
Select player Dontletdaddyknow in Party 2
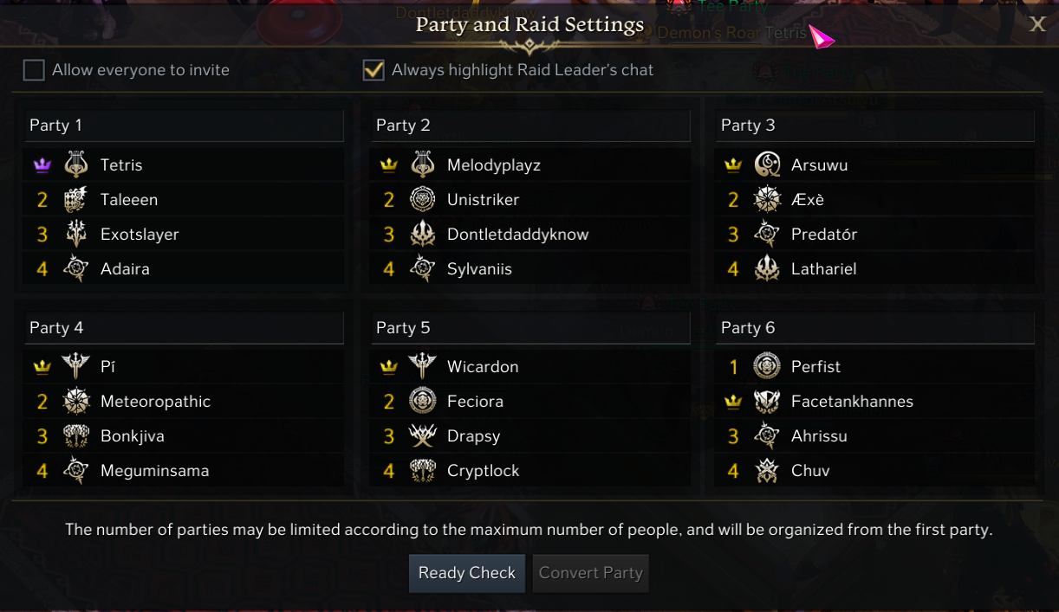tap(517, 235)
